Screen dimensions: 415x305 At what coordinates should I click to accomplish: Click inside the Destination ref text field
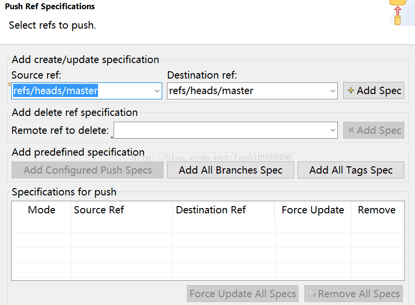[x=248, y=91]
